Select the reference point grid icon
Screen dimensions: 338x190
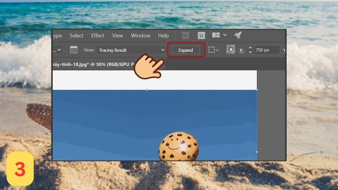pyautogui.click(x=231, y=50)
